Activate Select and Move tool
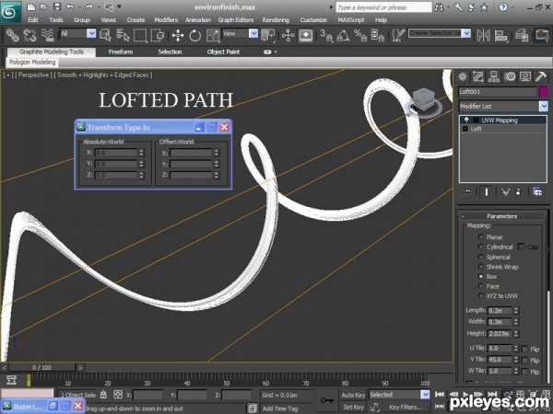Image resolution: width=553 pixels, height=414 pixels. coord(178,35)
